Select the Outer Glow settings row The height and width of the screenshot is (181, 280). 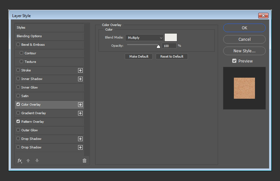(x=49, y=130)
